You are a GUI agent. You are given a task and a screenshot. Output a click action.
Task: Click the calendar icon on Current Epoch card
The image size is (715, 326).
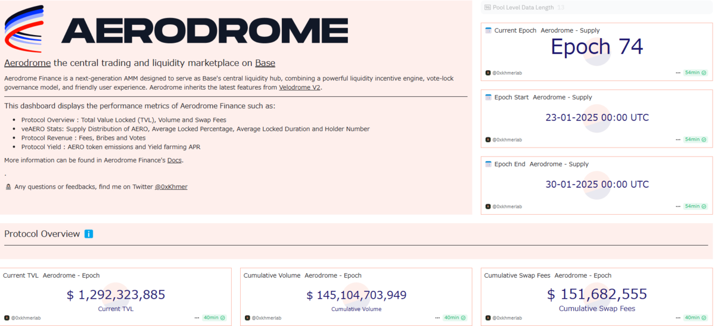point(489,30)
